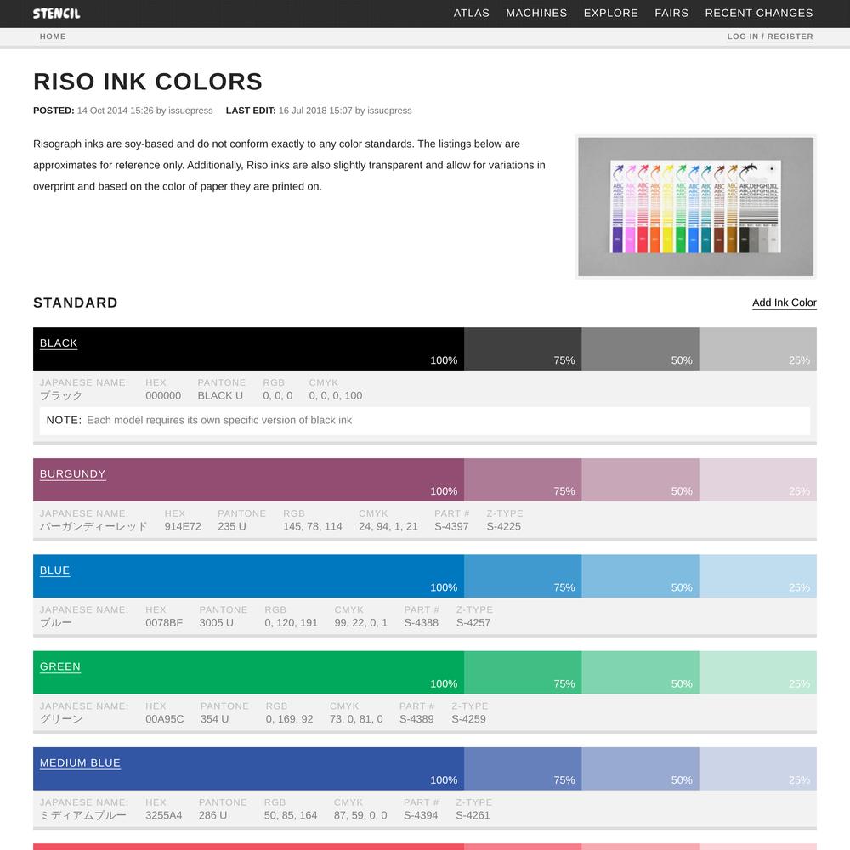Click the Stencil logo

[56, 14]
